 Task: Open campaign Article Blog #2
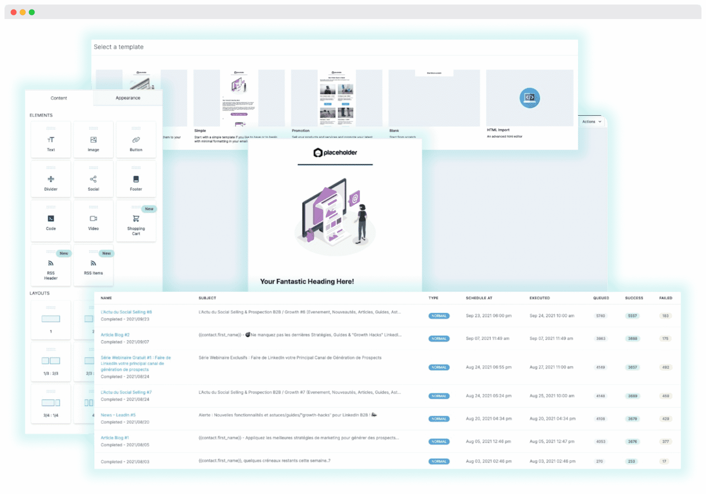[x=115, y=335]
